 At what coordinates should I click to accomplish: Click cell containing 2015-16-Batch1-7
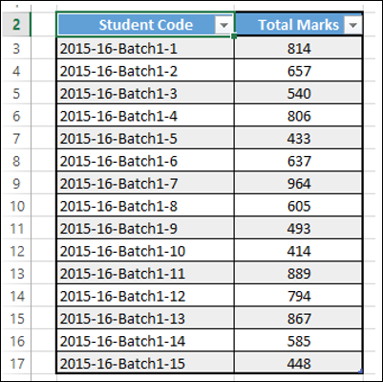coord(145,184)
